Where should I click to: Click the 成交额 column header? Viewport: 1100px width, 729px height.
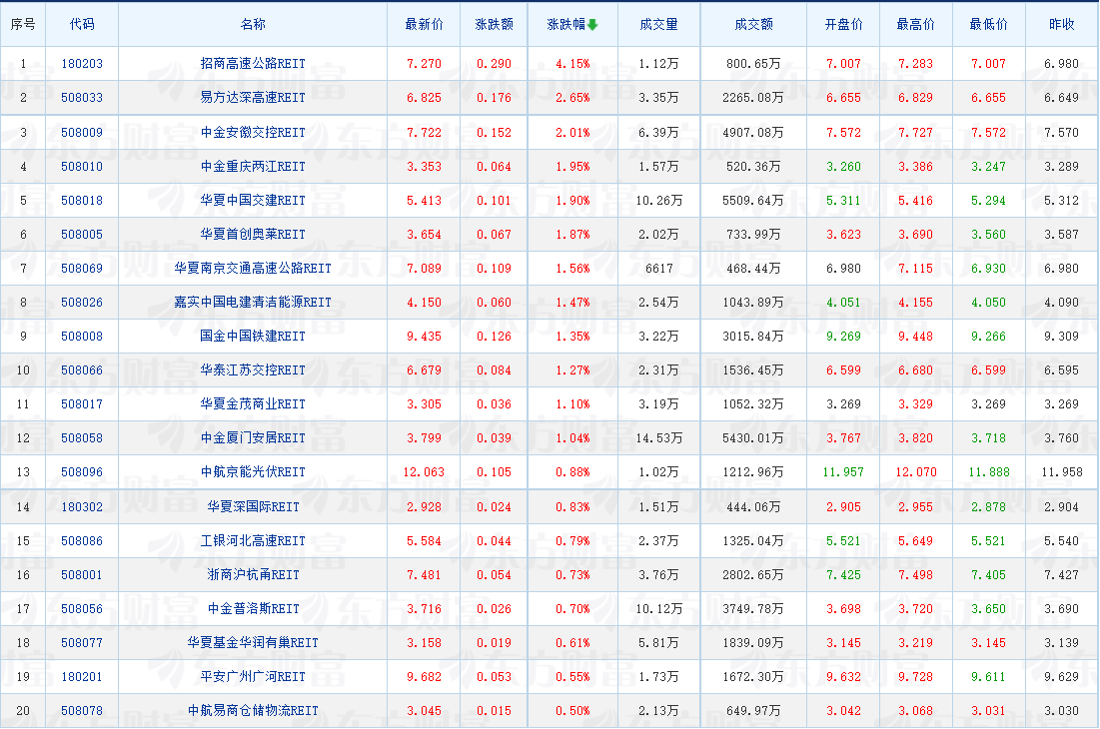coord(753,25)
